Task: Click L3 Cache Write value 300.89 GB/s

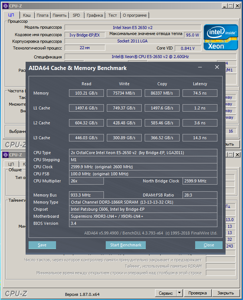Action: pyautogui.click(x=124, y=138)
